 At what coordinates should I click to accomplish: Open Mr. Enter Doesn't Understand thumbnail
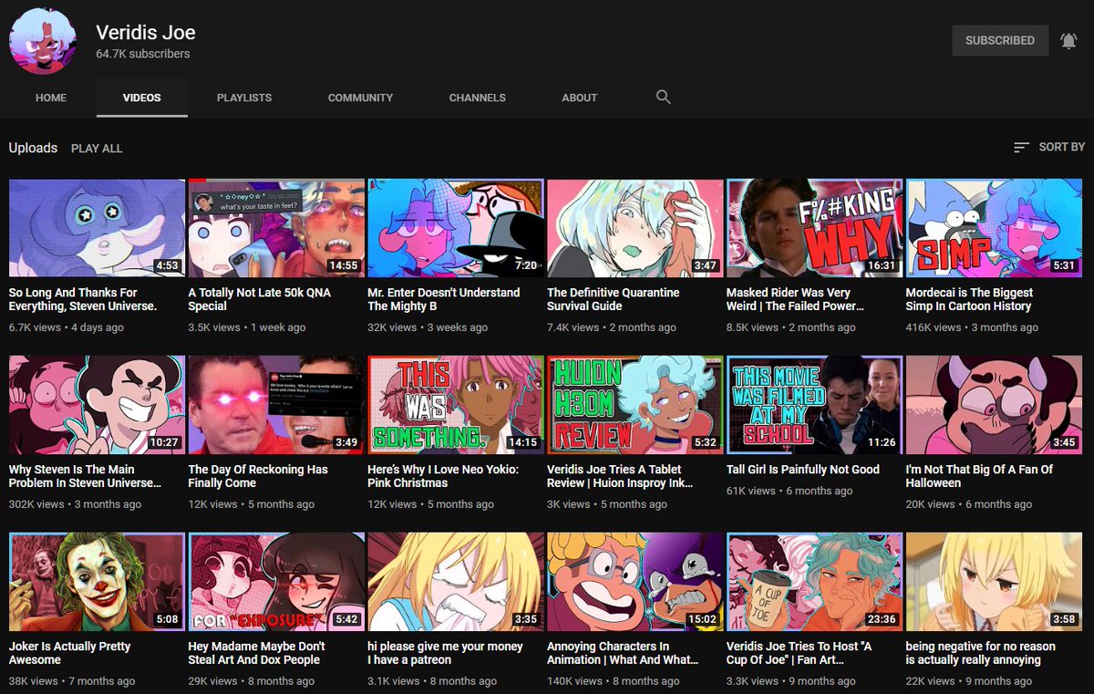coord(456,228)
